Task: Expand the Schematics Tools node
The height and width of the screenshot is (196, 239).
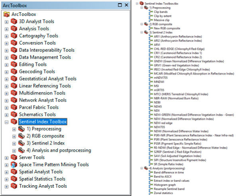Action: [x=6, y=115]
